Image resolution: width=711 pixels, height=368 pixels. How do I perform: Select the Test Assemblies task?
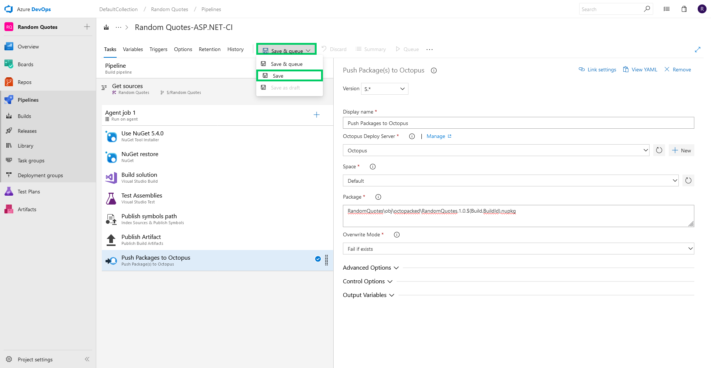point(217,198)
